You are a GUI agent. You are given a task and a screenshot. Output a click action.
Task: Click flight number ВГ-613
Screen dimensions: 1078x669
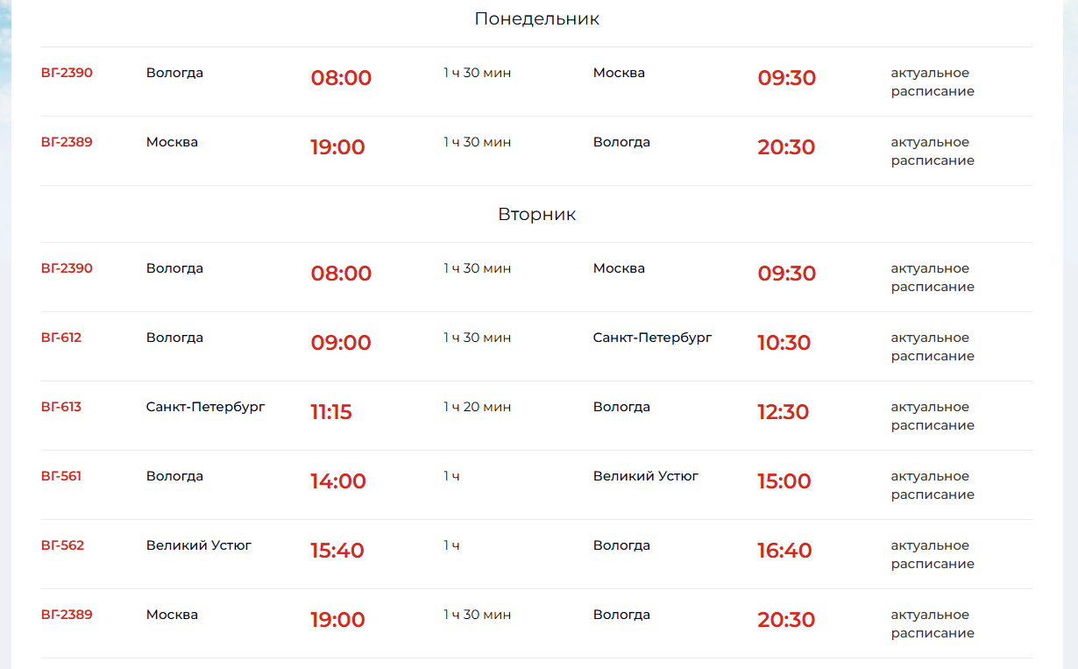click(x=61, y=407)
